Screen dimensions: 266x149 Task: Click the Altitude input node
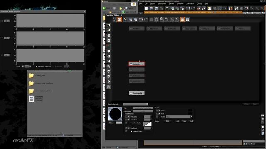point(172,29)
